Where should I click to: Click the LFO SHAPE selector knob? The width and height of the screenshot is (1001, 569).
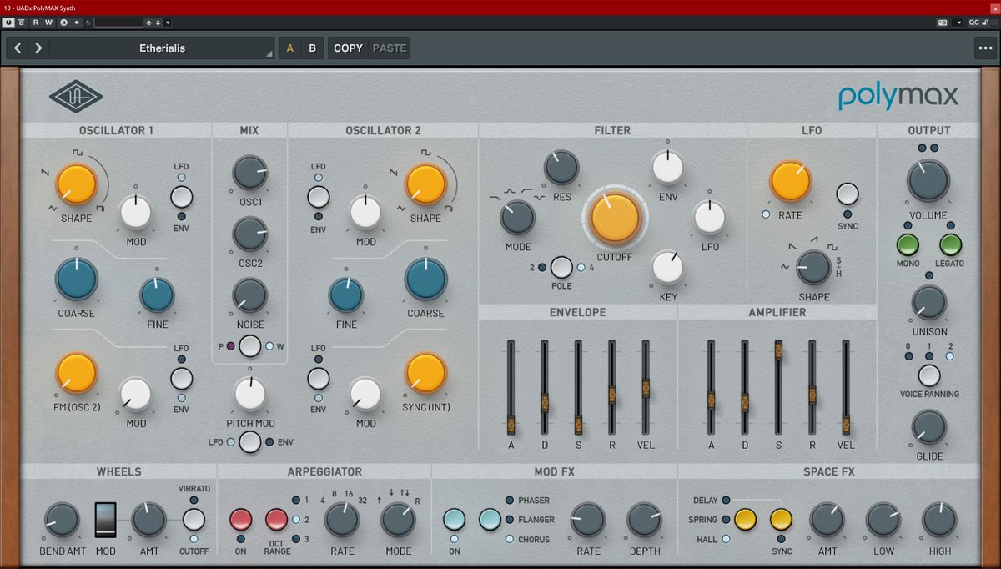813,267
